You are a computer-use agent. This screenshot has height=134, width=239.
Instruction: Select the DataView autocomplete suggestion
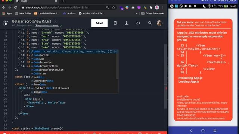pyautogui.click(x=74, y=74)
